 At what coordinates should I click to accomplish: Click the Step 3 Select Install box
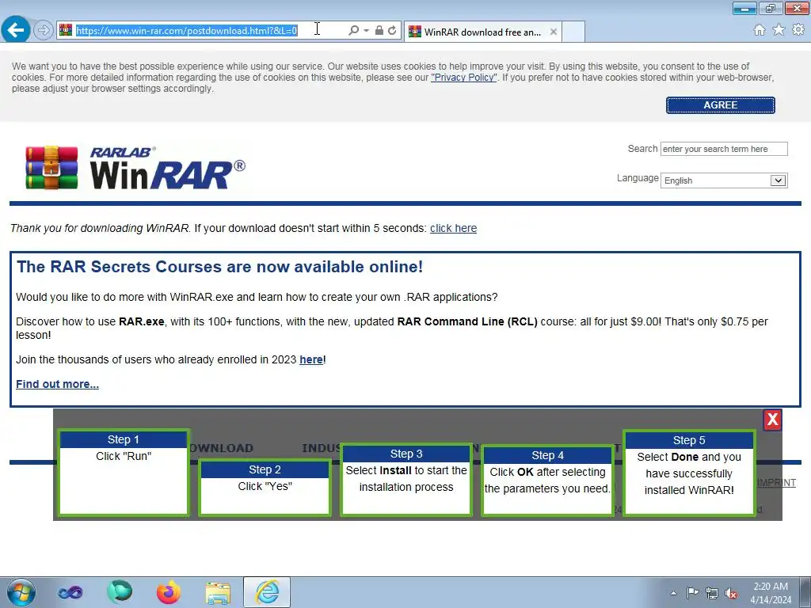pos(406,480)
